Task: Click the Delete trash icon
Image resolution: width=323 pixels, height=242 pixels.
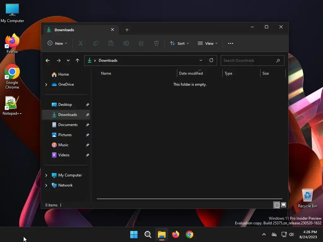Action: click(x=156, y=43)
